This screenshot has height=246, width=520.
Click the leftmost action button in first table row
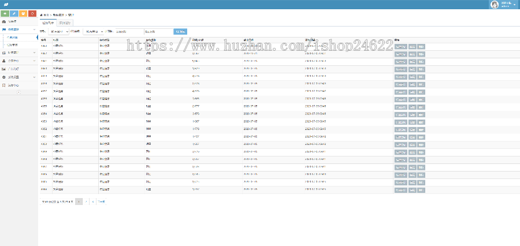tap(400, 46)
